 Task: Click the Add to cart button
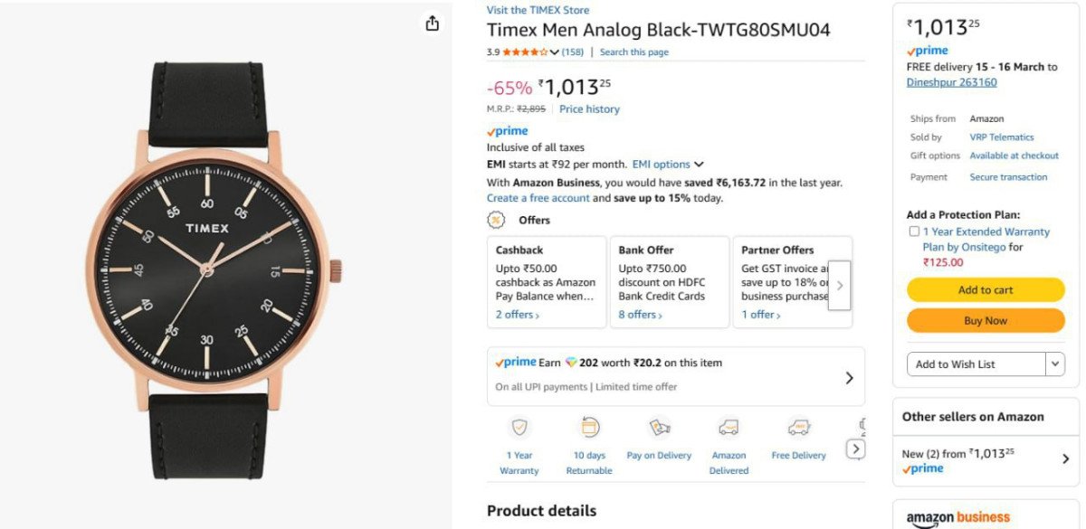(x=986, y=290)
